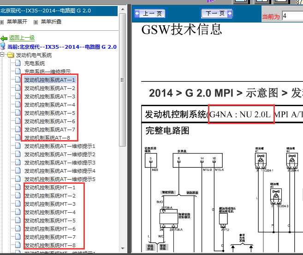Click the green back arrow icon
303x255 pixels.
pyautogui.click(x=4, y=39)
